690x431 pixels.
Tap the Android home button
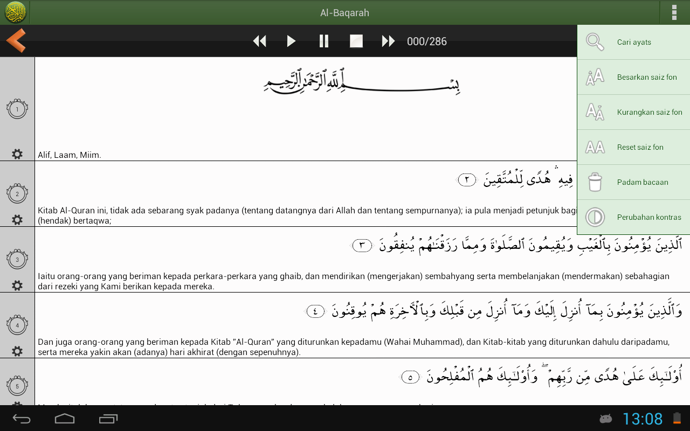click(65, 419)
